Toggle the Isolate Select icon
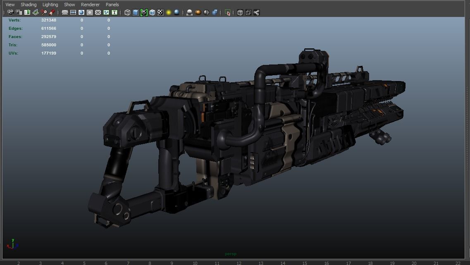The width and height of the screenshot is (470, 265). [x=227, y=12]
